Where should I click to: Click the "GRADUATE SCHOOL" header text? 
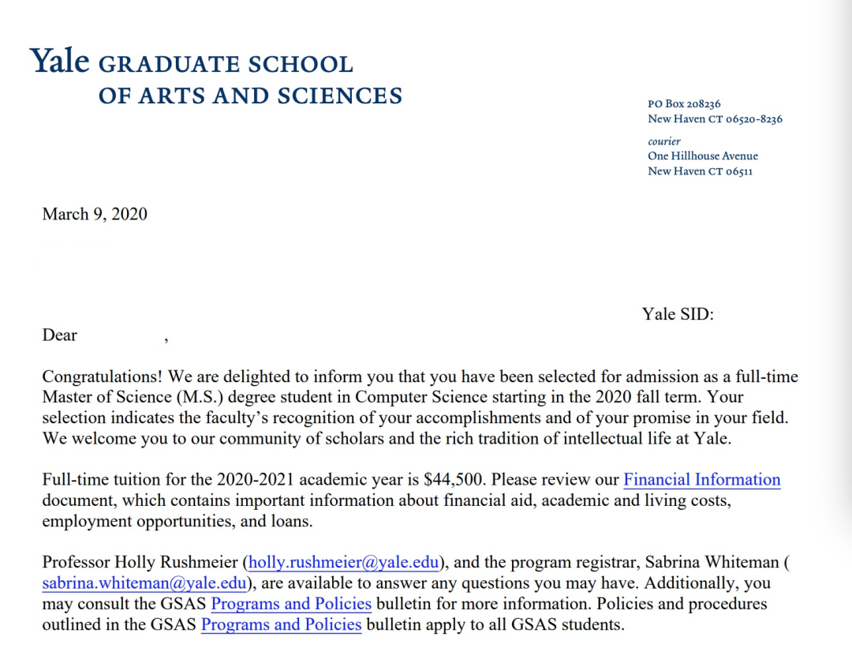point(226,64)
